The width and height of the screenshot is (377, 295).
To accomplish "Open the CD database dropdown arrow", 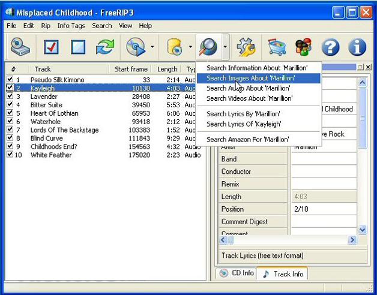I will (x=190, y=47).
